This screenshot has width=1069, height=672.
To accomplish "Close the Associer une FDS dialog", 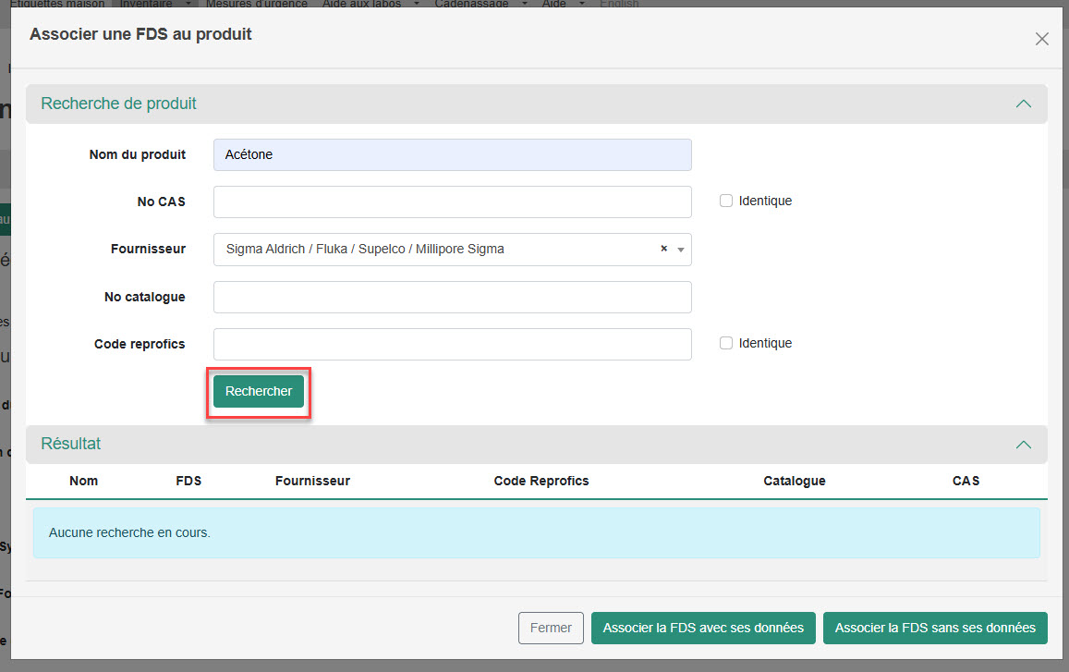I will (1041, 39).
